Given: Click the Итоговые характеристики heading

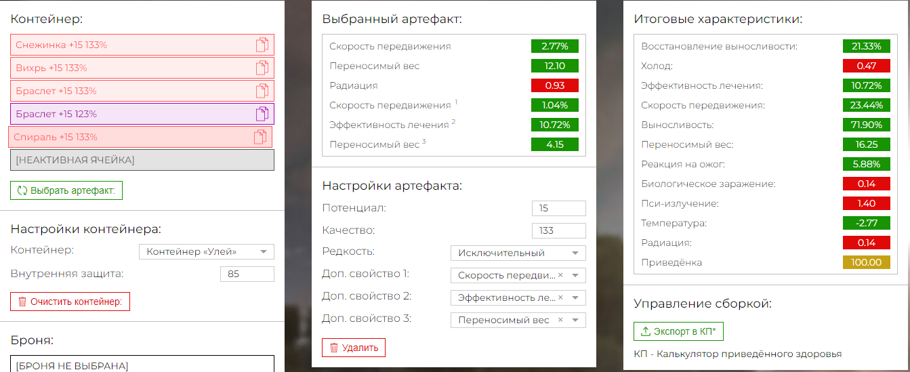Looking at the screenshot, I should click(718, 19).
